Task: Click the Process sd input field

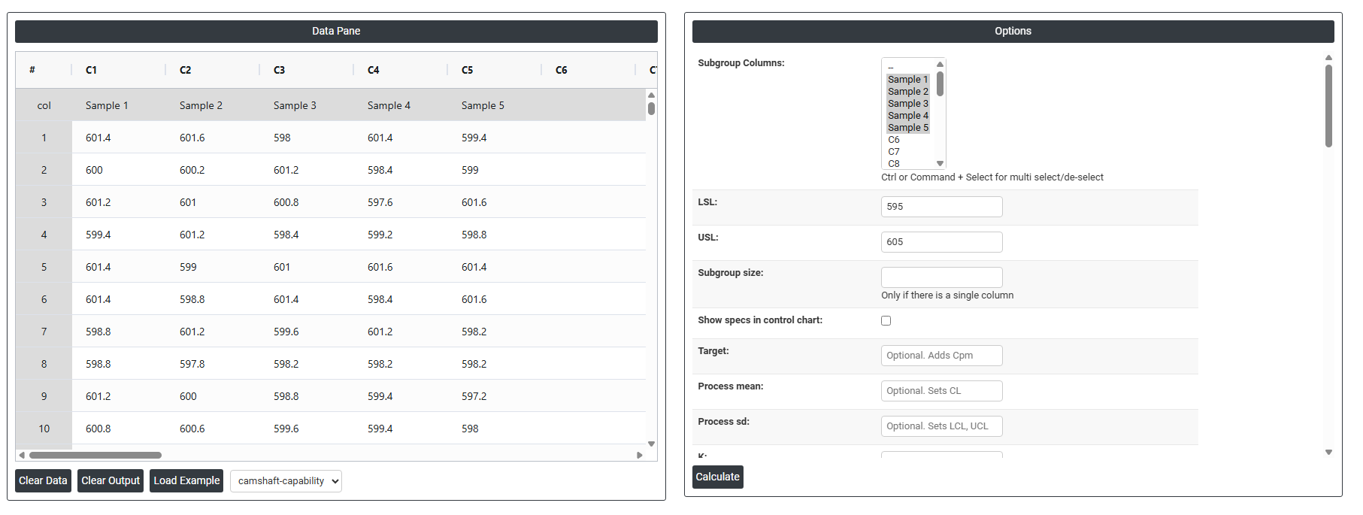Action: coord(941,426)
